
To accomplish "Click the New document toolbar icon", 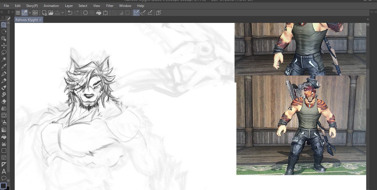I will (44, 13).
